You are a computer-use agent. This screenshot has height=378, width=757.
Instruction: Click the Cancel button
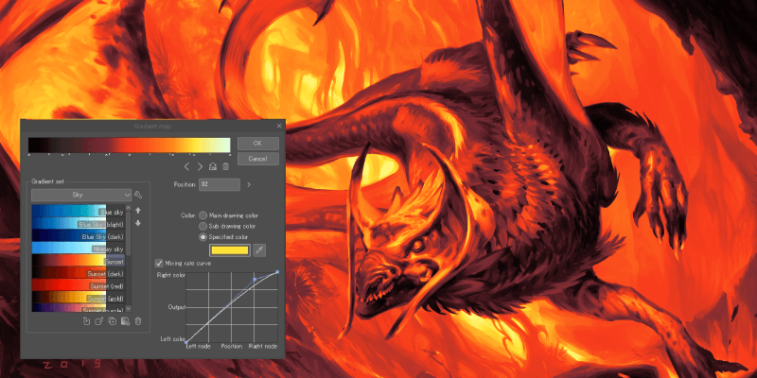click(257, 159)
